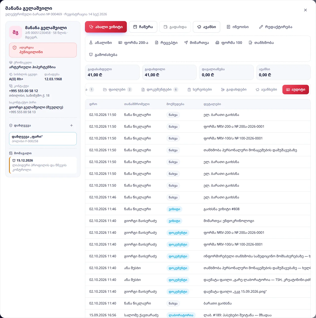Close the patient card dialog
The height and width of the screenshot is (318, 316).
pyautogui.click(x=305, y=10)
